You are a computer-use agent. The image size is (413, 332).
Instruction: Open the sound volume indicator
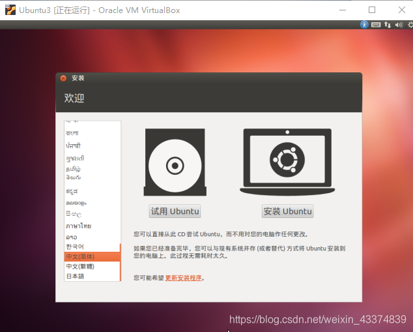[399, 25]
